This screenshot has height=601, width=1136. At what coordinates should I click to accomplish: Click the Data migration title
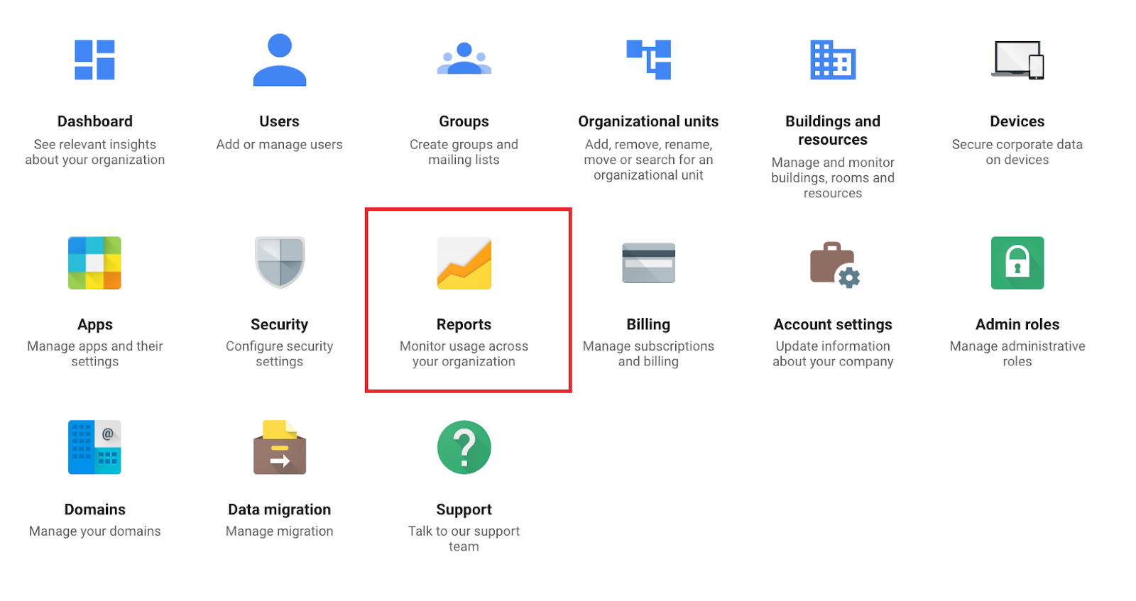coord(280,509)
